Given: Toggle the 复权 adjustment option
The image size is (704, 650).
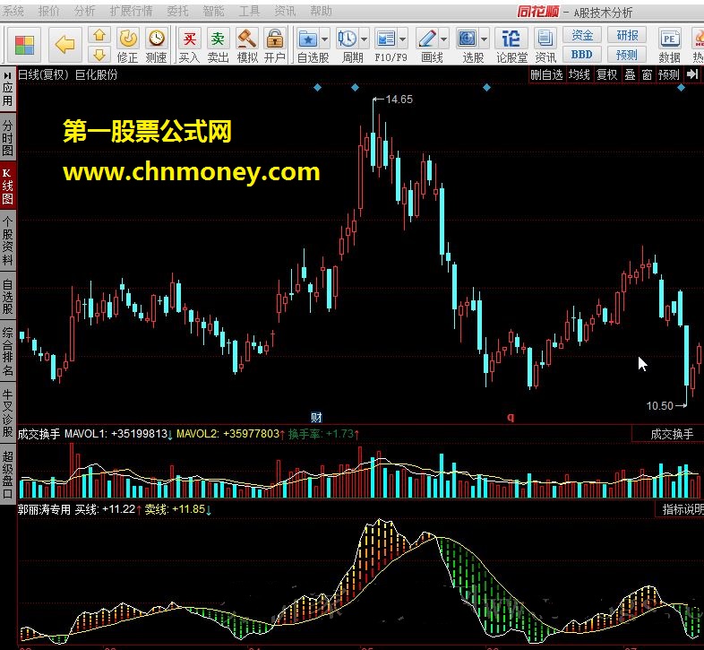Looking at the screenshot, I should click(607, 74).
